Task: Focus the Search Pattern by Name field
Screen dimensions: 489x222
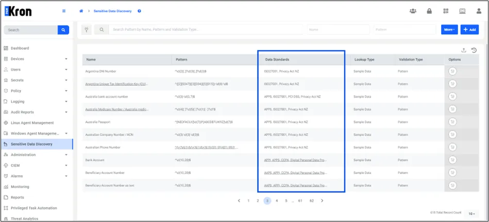Action: coord(206,29)
